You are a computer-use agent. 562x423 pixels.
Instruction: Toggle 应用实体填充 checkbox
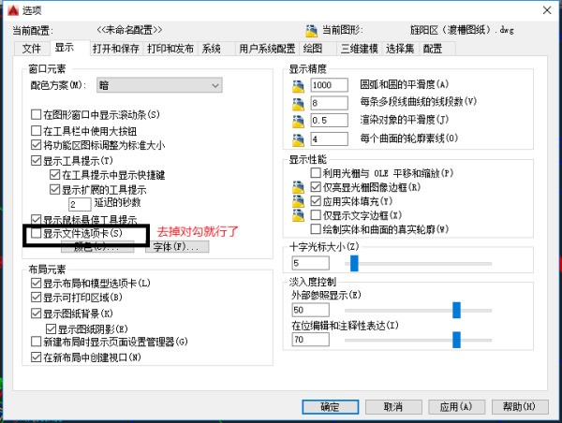coord(316,201)
